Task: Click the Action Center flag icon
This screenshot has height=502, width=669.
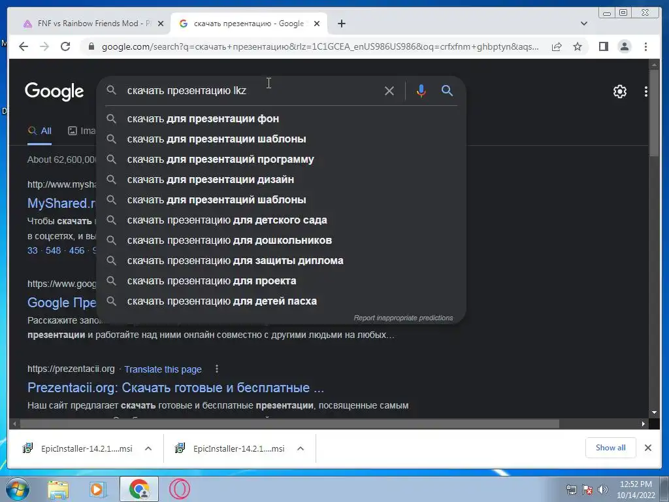Action: point(587,490)
